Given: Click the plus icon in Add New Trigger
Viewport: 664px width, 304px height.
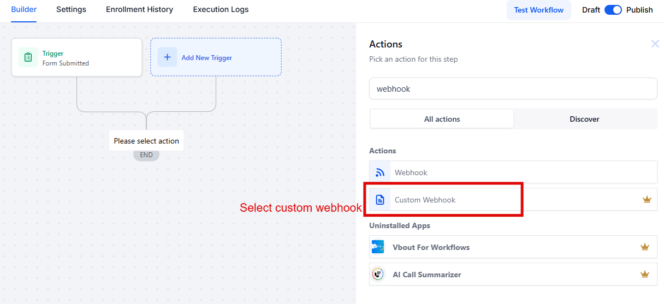Looking at the screenshot, I should (167, 57).
